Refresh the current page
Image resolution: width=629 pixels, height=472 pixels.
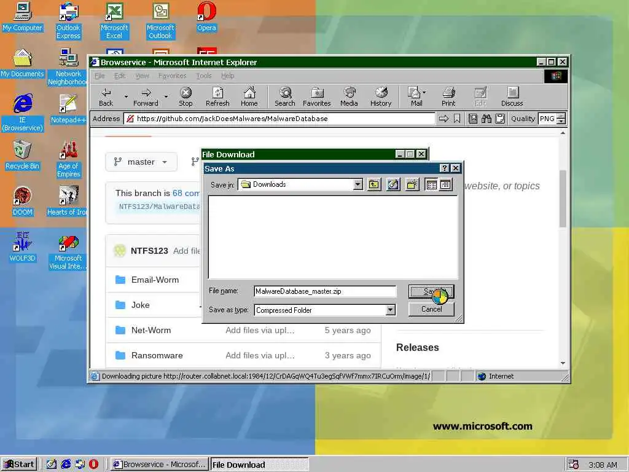tap(217, 96)
